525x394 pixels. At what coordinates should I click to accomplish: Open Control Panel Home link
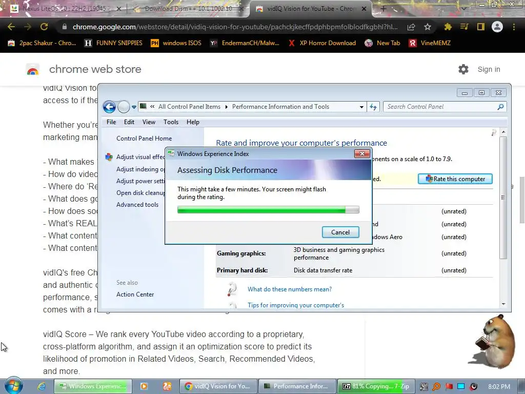pyautogui.click(x=144, y=139)
